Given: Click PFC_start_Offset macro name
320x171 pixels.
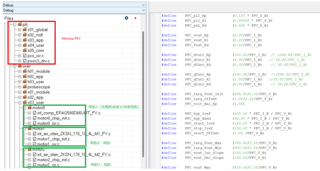Looking at the screenshot, I should (x=202, y=133).
